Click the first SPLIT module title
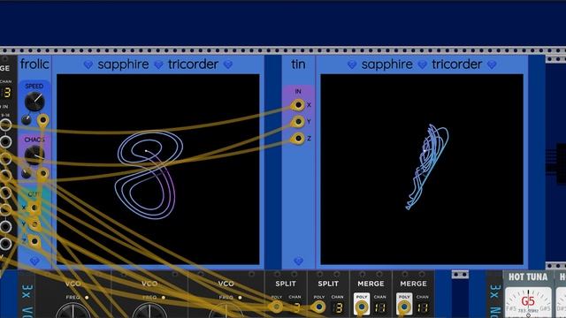The width and height of the screenshot is (566, 318). coord(286,284)
